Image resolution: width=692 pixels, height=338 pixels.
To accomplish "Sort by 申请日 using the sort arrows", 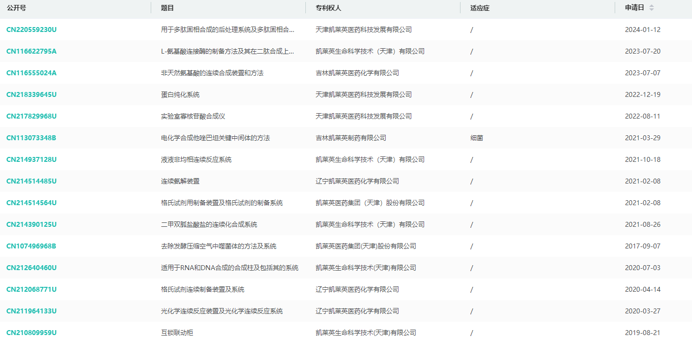I will tap(652, 8).
